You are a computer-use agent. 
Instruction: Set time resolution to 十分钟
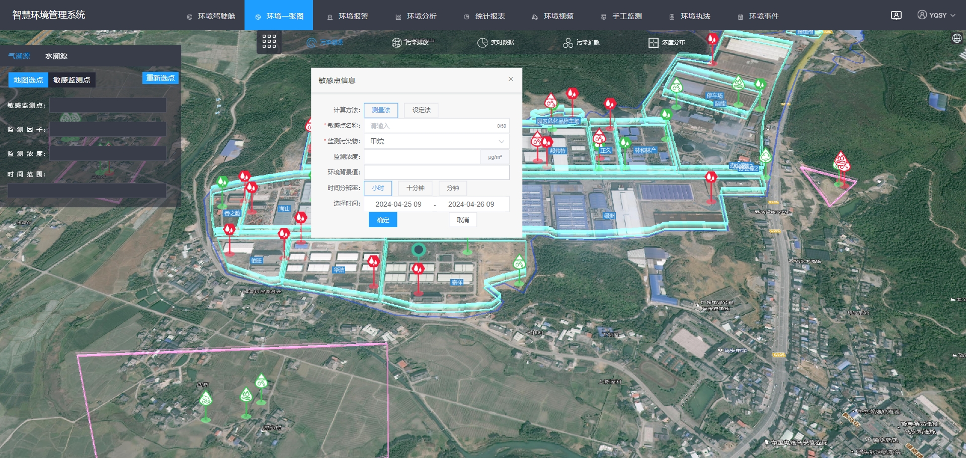[415, 188]
